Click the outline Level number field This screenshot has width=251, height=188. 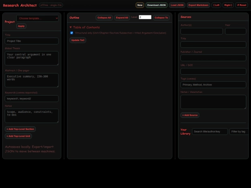pos(145,17)
